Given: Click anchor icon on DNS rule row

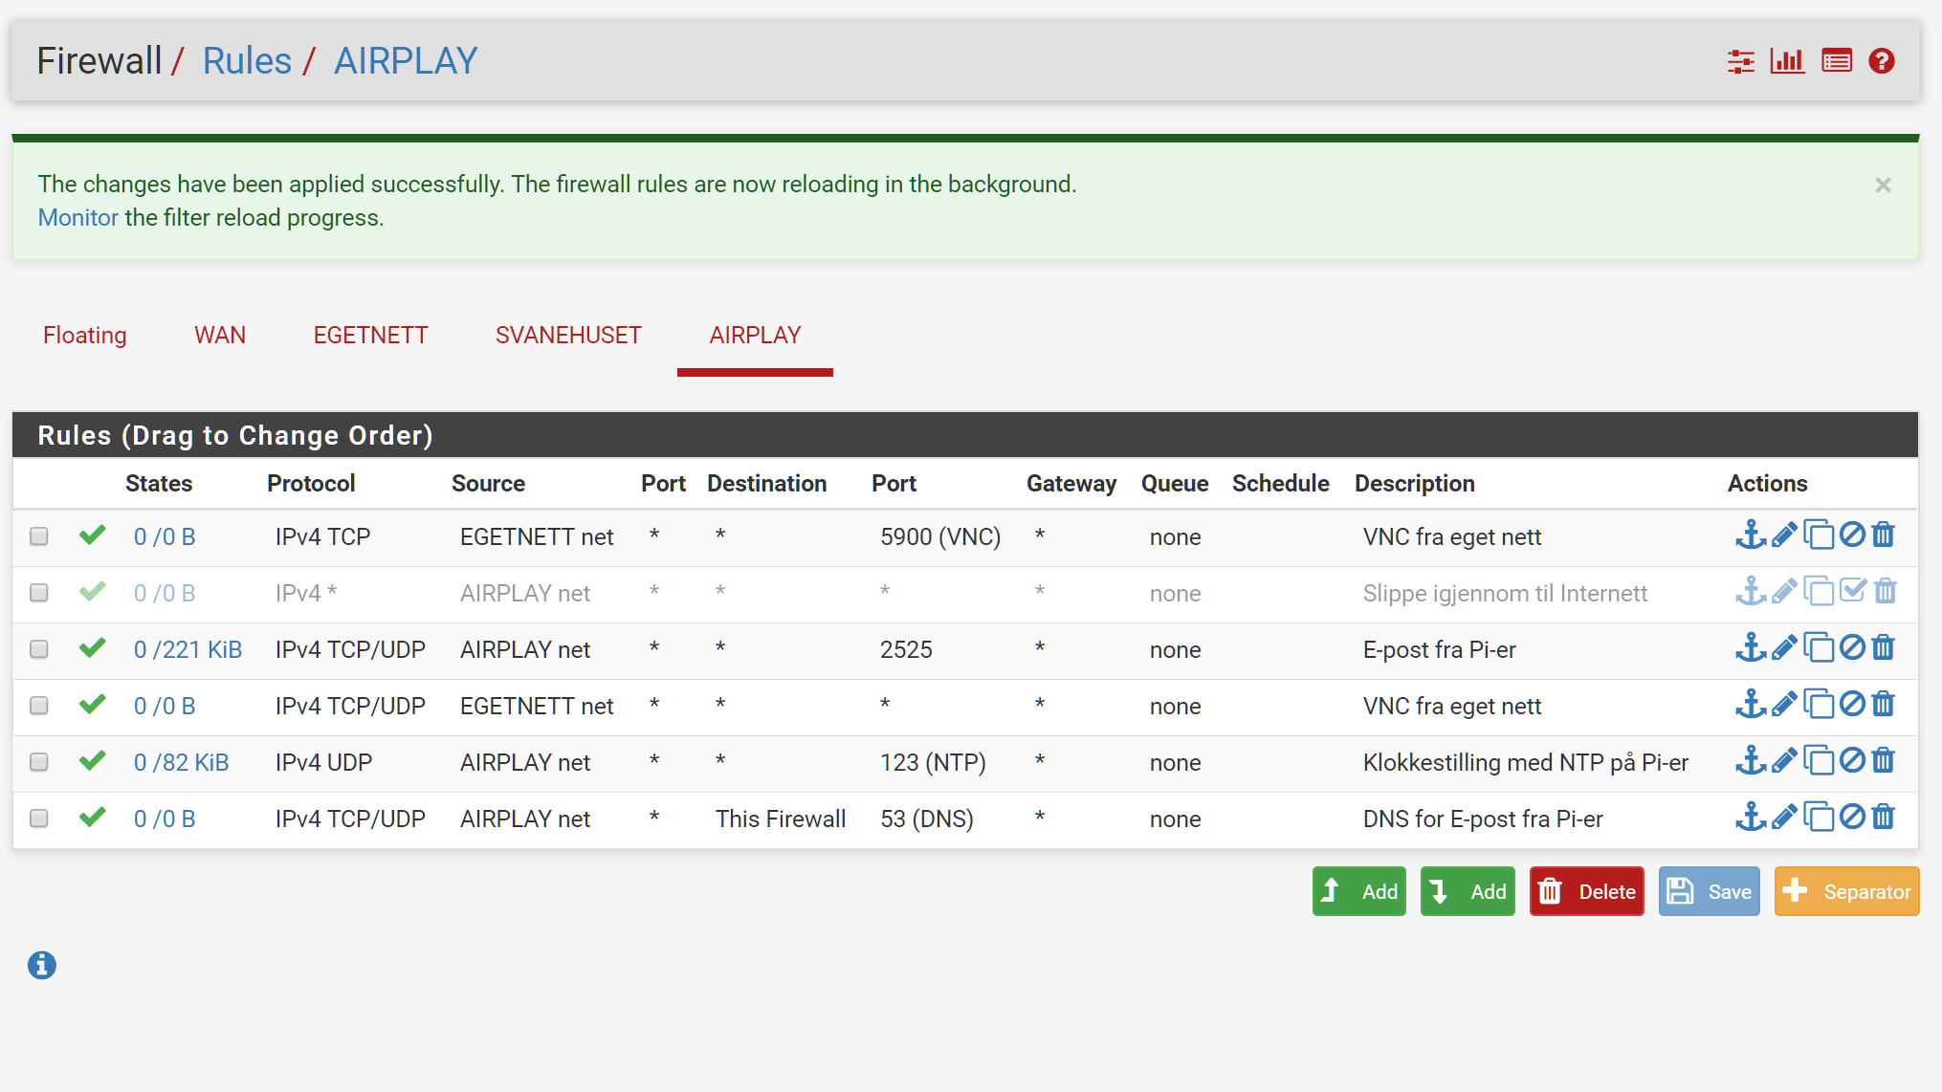Looking at the screenshot, I should pyautogui.click(x=1751, y=817).
